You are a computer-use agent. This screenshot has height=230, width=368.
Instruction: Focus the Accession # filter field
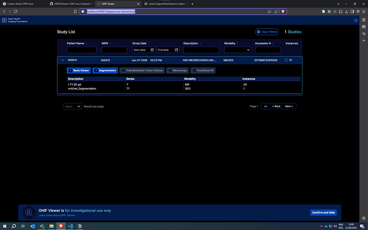pyautogui.click(x=268, y=50)
